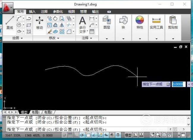
Task: Switch to the 插入 ribbon tab
Action: (x=32, y=12)
